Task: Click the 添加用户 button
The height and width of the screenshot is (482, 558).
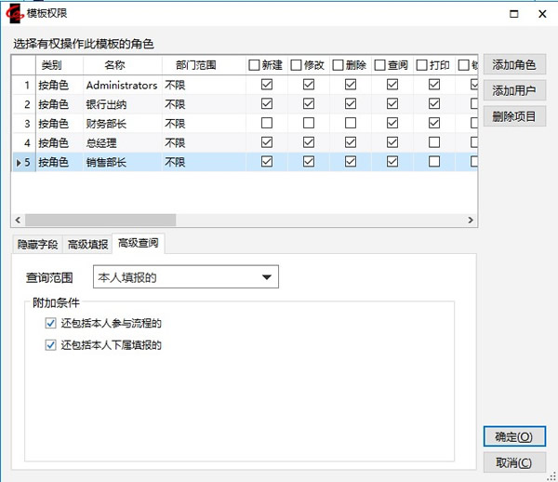Action: [514, 90]
